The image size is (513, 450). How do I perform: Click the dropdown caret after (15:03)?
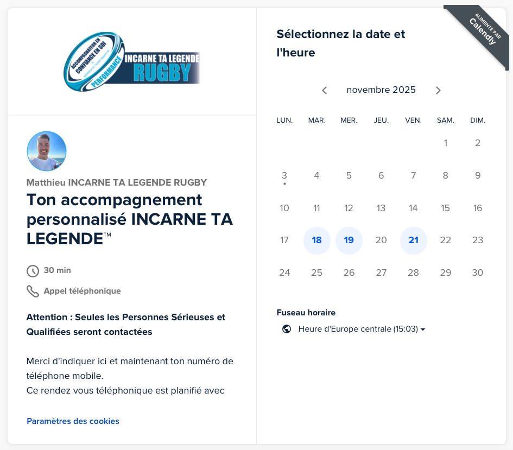tap(423, 329)
